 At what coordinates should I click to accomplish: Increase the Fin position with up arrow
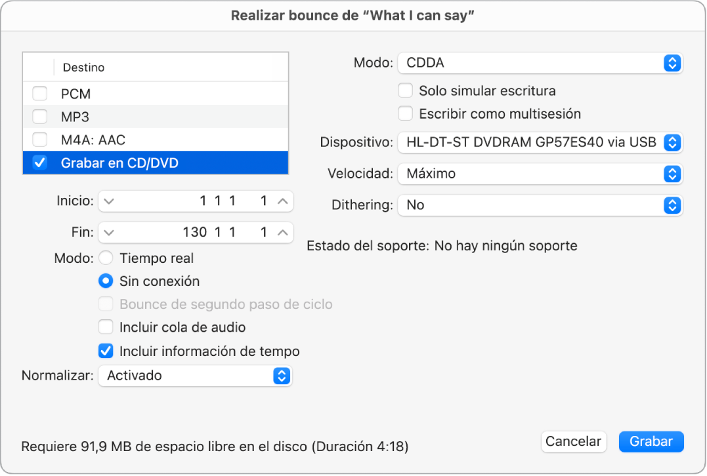[282, 232]
